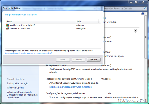The width and height of the screenshot is (149, 104).
Task: Open 'Exibir os programas antispyware instalados' link
Action: coord(71,87)
